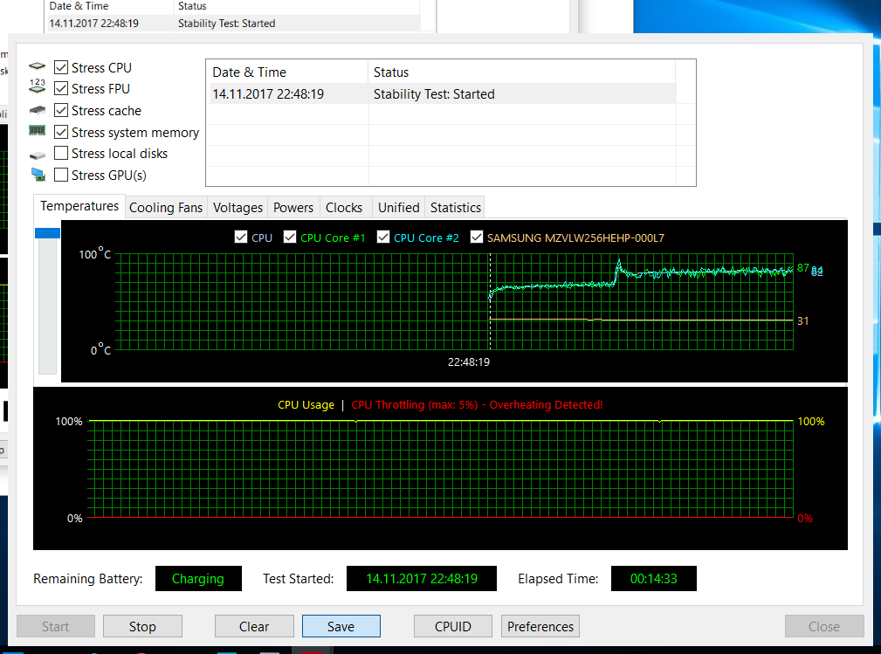Switch to the Cooling Fans tab
The width and height of the screenshot is (881, 654).
(166, 208)
